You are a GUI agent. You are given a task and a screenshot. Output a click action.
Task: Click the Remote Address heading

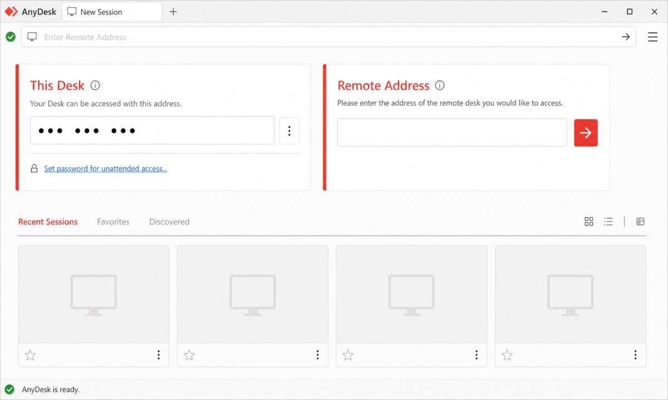384,86
